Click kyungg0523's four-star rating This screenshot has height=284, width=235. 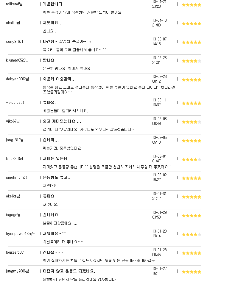tap(192, 61)
